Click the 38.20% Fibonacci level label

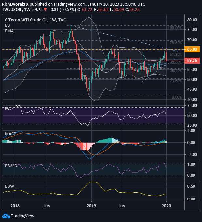[x=176, y=71]
